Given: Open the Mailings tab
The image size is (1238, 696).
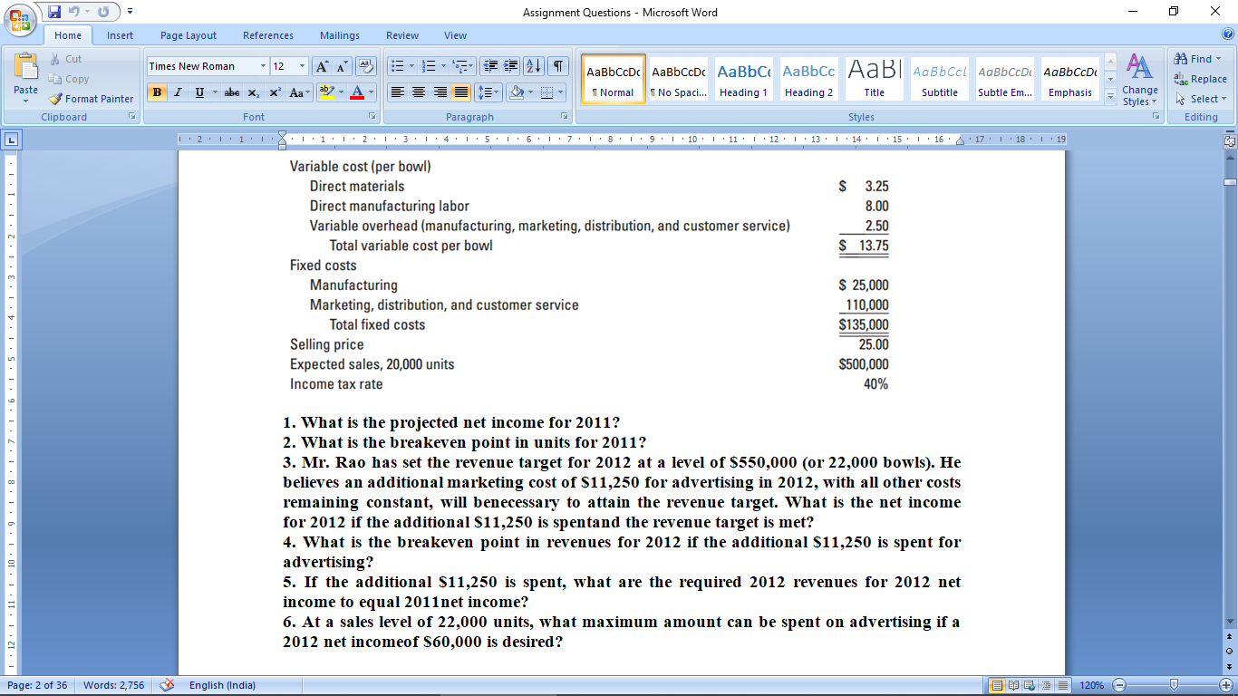Looking at the screenshot, I should pyautogui.click(x=339, y=35).
